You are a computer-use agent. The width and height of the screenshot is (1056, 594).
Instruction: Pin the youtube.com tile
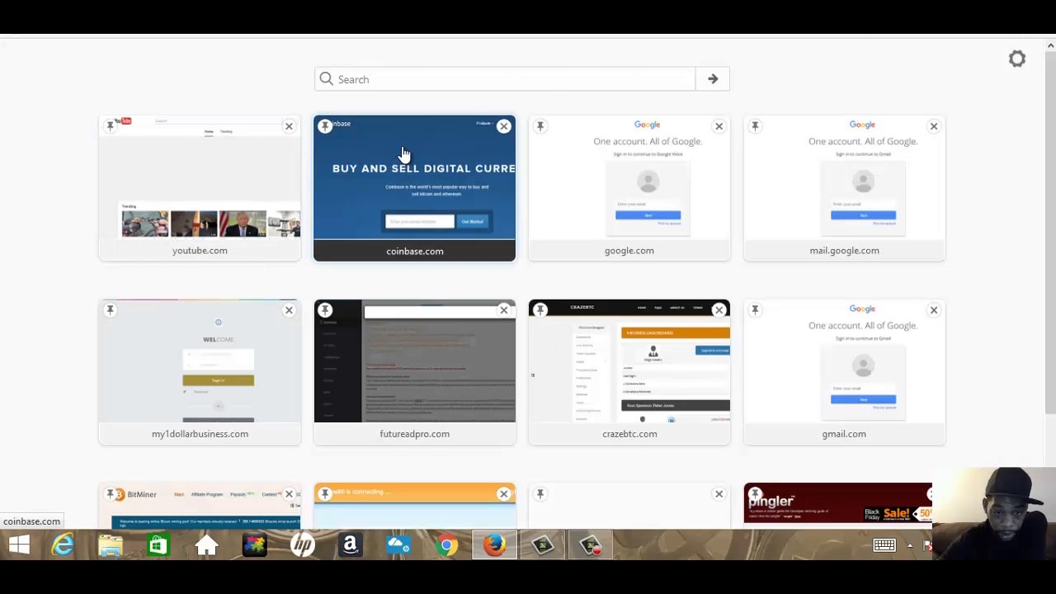[111, 125]
